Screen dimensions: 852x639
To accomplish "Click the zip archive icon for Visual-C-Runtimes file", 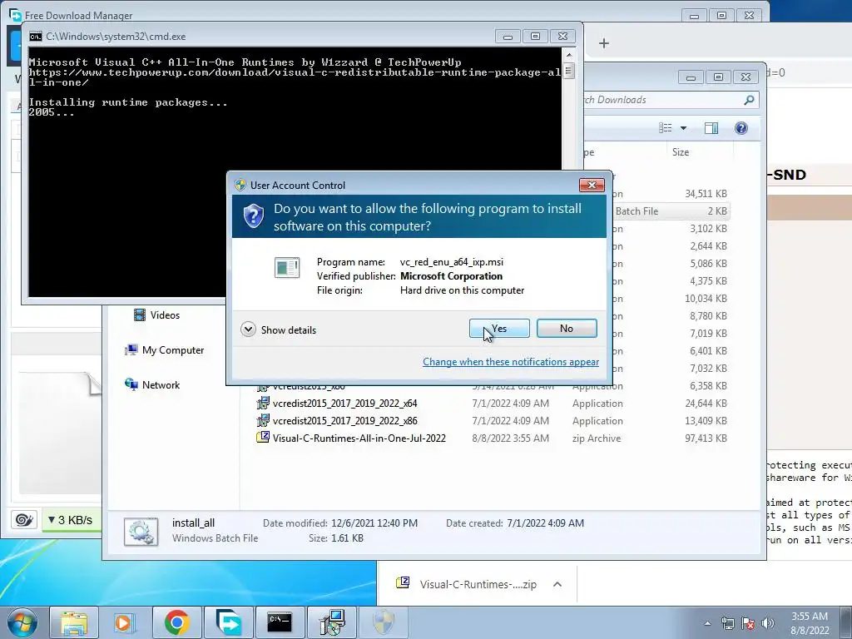I will click(x=263, y=437).
